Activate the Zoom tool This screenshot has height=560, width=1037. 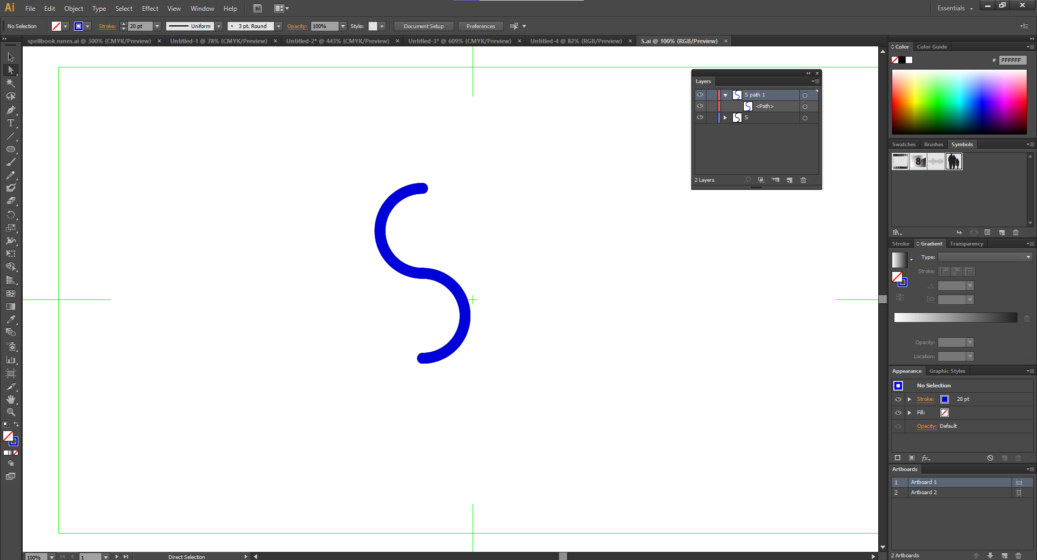(11, 412)
